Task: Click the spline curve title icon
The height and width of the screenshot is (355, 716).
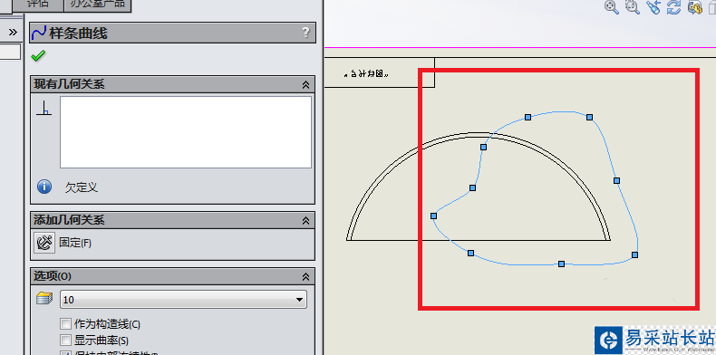Action: 39,33
